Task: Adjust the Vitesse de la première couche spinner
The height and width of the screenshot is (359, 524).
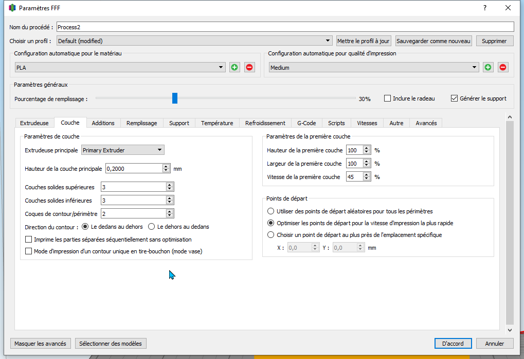Action: click(367, 176)
